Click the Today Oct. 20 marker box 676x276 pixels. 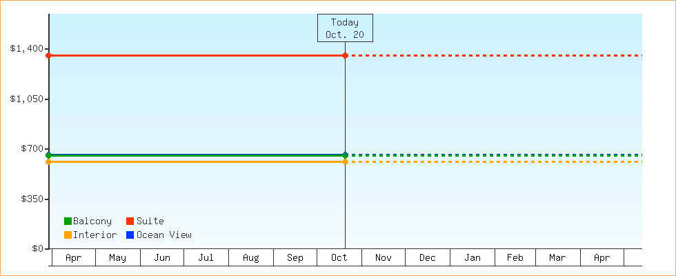click(345, 28)
